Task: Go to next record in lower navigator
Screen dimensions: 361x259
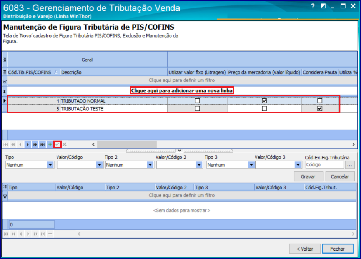Action: (x=28, y=234)
